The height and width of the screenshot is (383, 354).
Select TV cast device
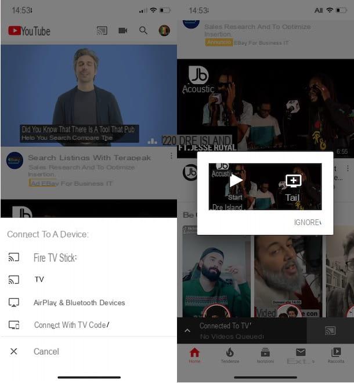tap(88, 280)
